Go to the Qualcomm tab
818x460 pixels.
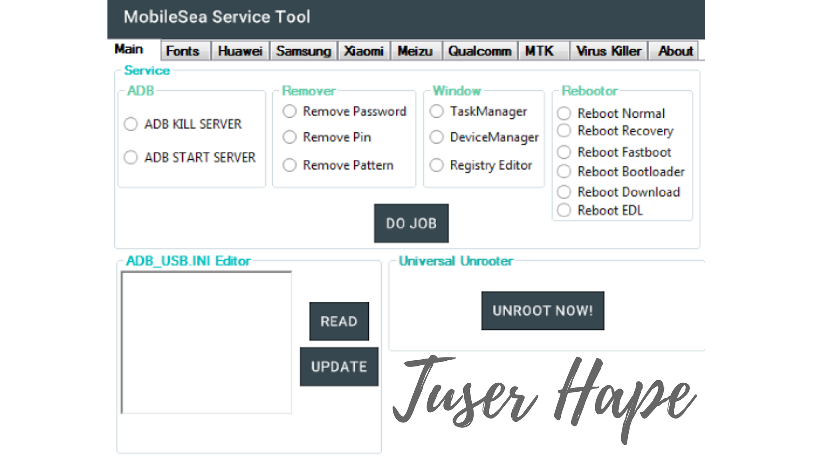[480, 51]
